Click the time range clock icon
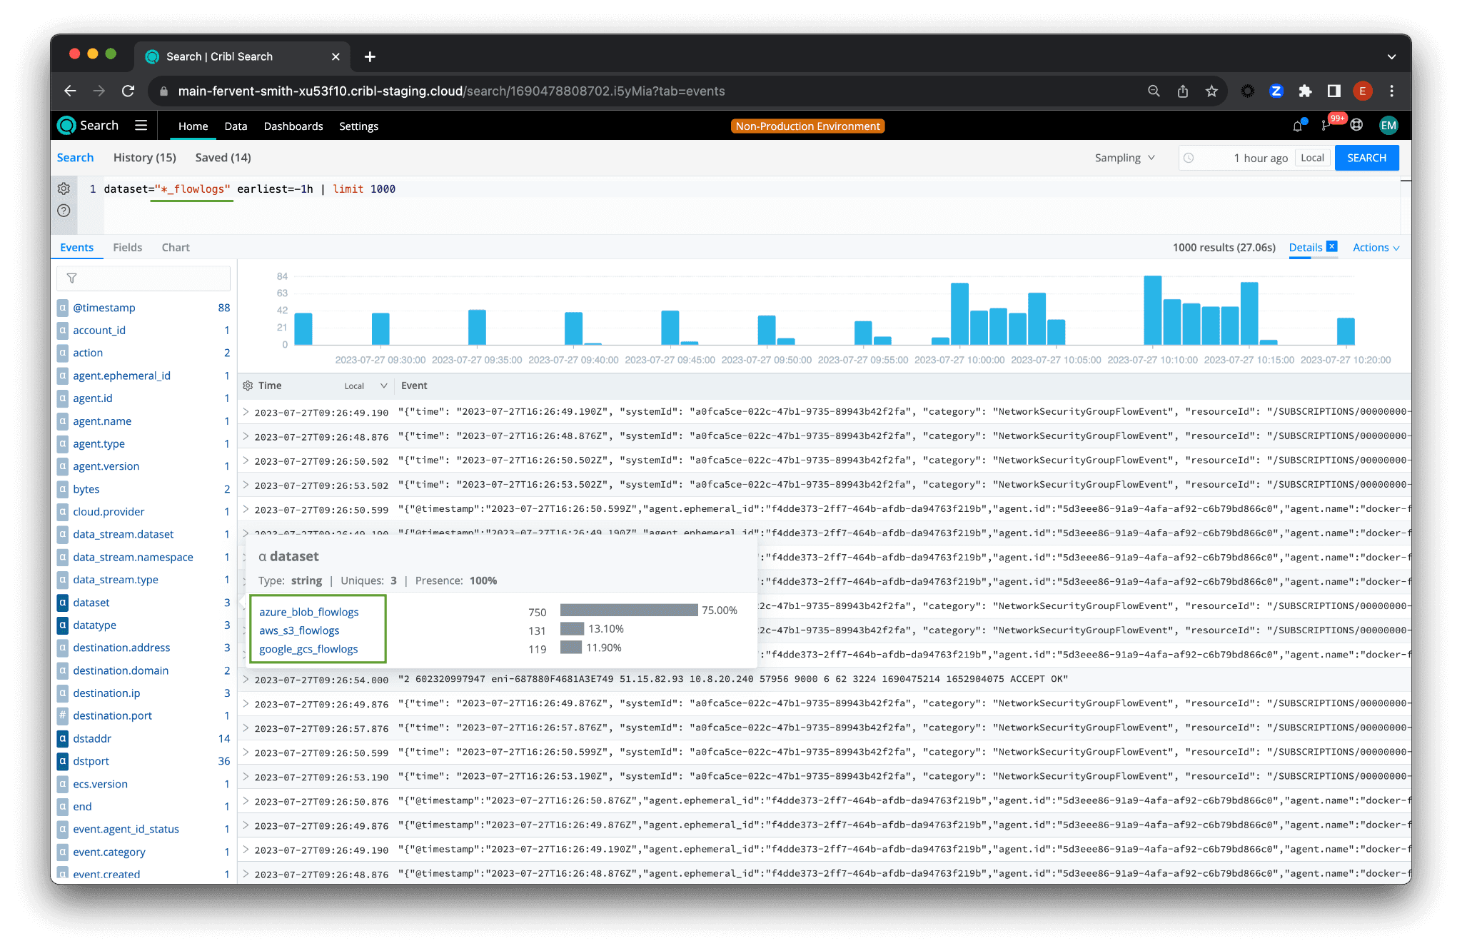Viewport: 1462px width, 951px height. pyautogui.click(x=1189, y=158)
